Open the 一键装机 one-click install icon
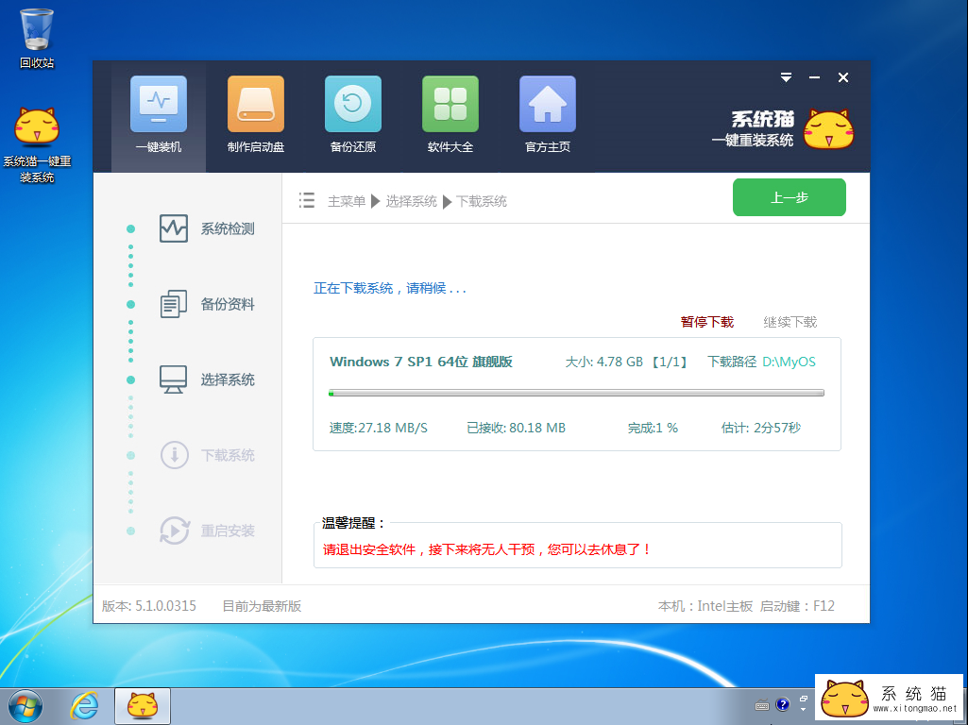Screen dimensions: 968x725 coord(159,104)
